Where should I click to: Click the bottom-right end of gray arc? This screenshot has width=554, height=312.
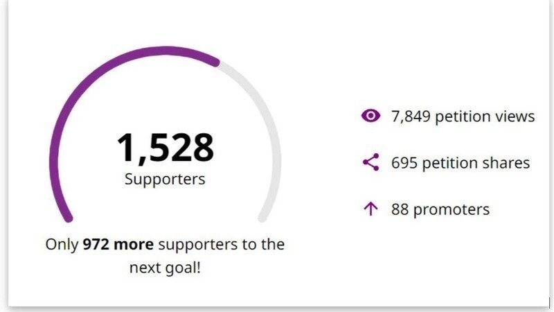[262, 218]
